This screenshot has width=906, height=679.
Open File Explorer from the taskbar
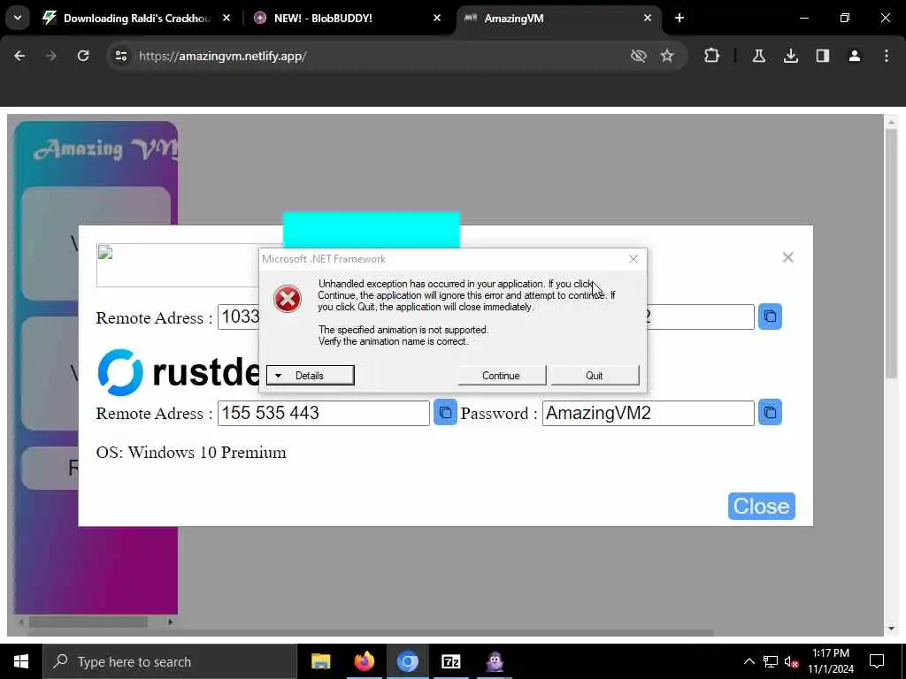point(320,661)
